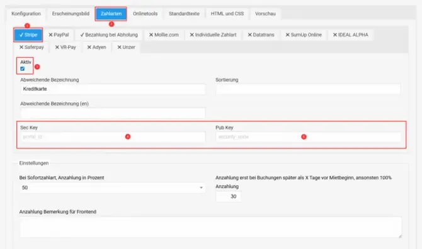Screen dimensions: 422x249
Task: Open the SumUp Online tab
Action: pos(304,35)
